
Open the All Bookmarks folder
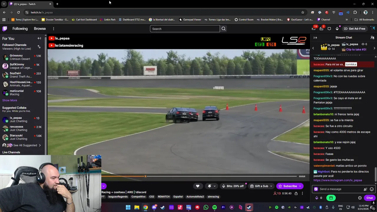(x=364, y=19)
